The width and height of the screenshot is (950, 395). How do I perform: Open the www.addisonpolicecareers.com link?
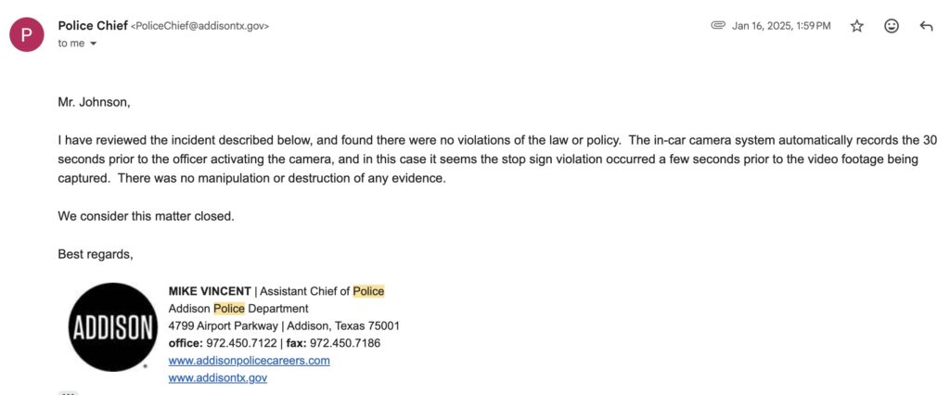click(249, 361)
